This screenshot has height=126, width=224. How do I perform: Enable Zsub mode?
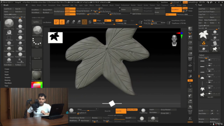[x=125, y=21]
